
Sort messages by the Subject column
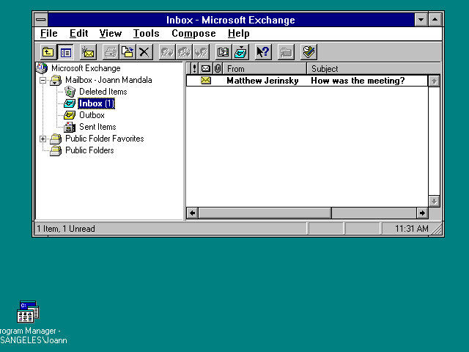tap(374, 68)
